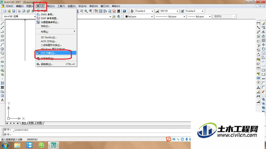The image size is (266, 149).
Task: Switch to the 布局1 tab
Action: click(x=31, y=123)
